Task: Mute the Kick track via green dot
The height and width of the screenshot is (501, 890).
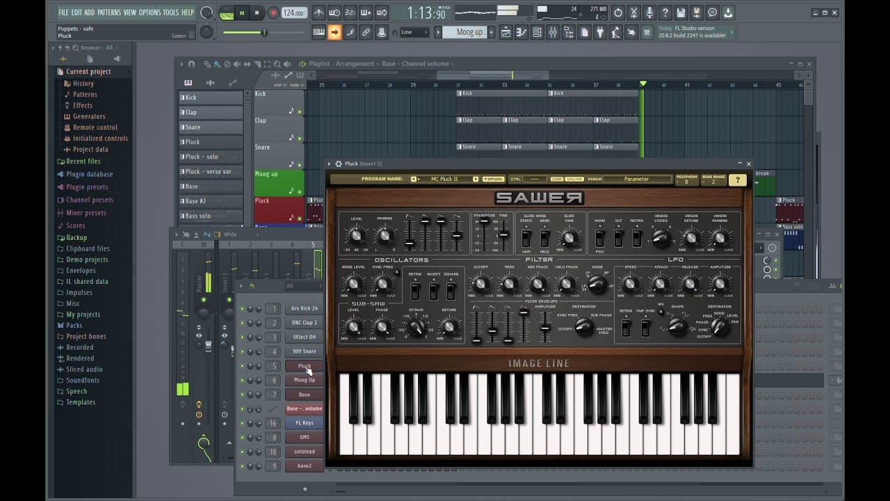Action: (x=300, y=111)
